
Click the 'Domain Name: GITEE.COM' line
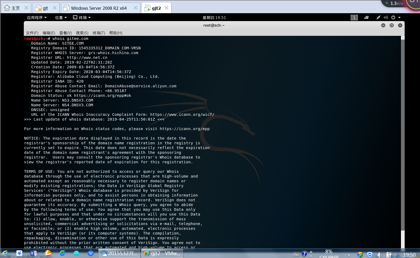click(x=57, y=43)
